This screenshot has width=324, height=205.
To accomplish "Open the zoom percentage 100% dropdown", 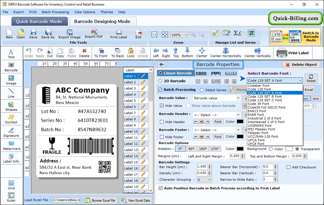I will (x=186, y=35).
